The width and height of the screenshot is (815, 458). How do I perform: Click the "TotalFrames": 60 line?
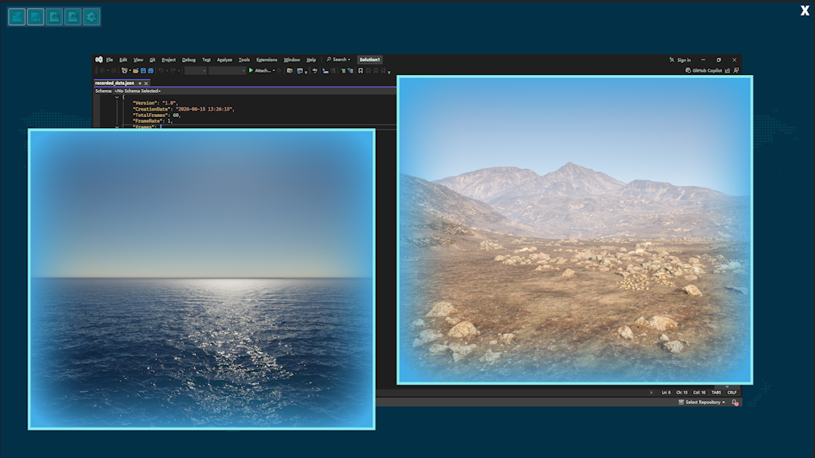pos(156,115)
